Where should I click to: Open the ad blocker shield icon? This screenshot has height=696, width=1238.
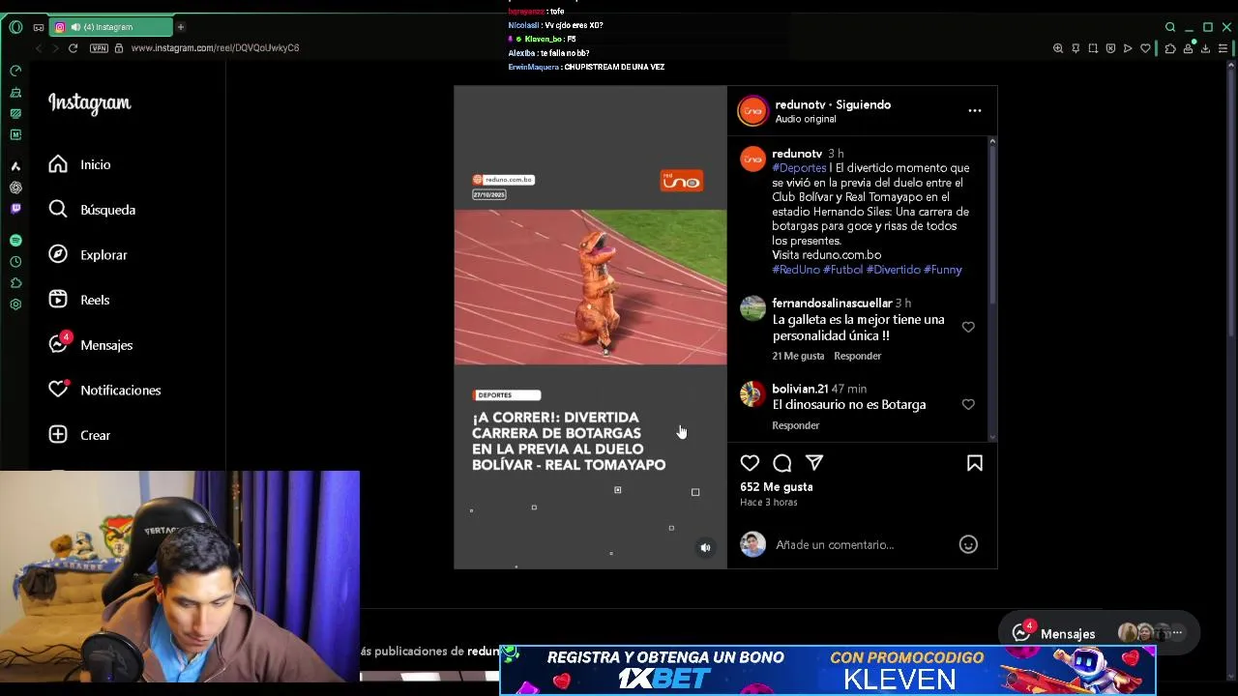pyautogui.click(x=1110, y=48)
